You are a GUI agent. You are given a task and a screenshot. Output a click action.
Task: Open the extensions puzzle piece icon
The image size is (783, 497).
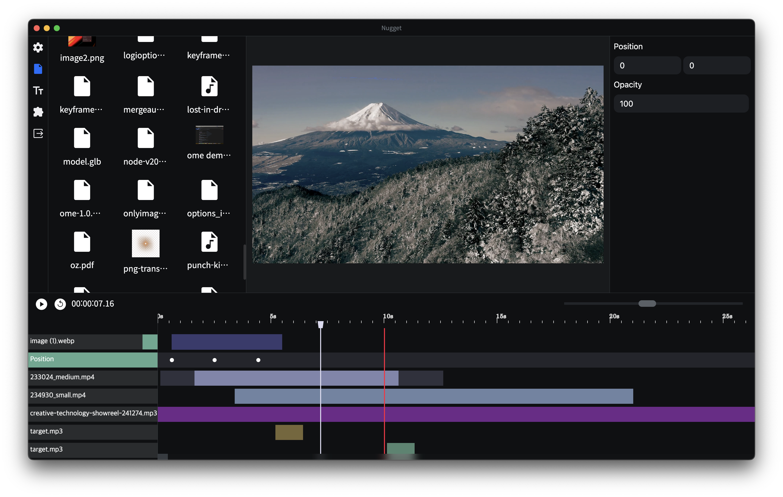38,112
